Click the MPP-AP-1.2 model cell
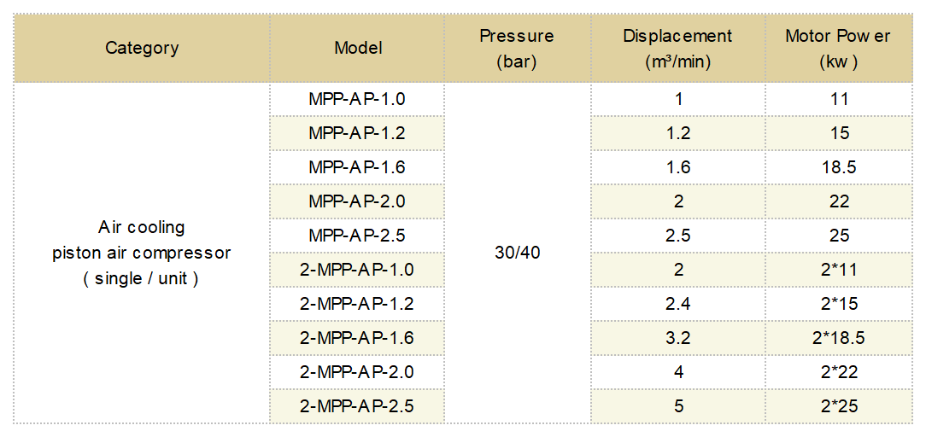This screenshot has width=926, height=437. click(357, 132)
